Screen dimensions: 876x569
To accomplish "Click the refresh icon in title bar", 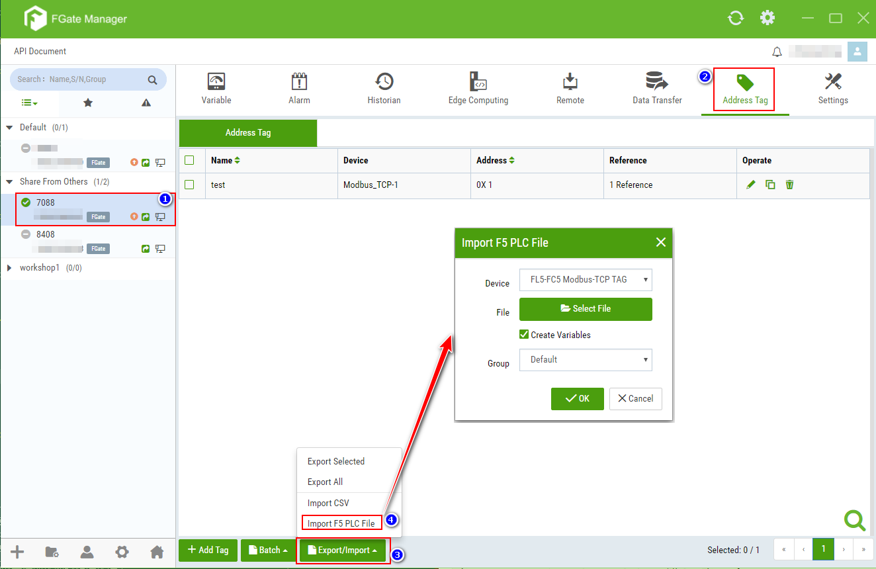I will coord(735,18).
